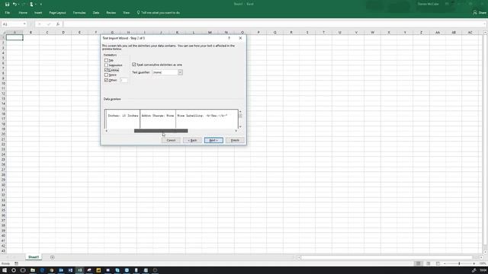Select cell A1
The image size is (488, 274).
tap(14, 37)
